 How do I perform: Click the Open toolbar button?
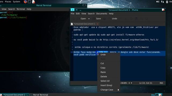click(83, 19)
